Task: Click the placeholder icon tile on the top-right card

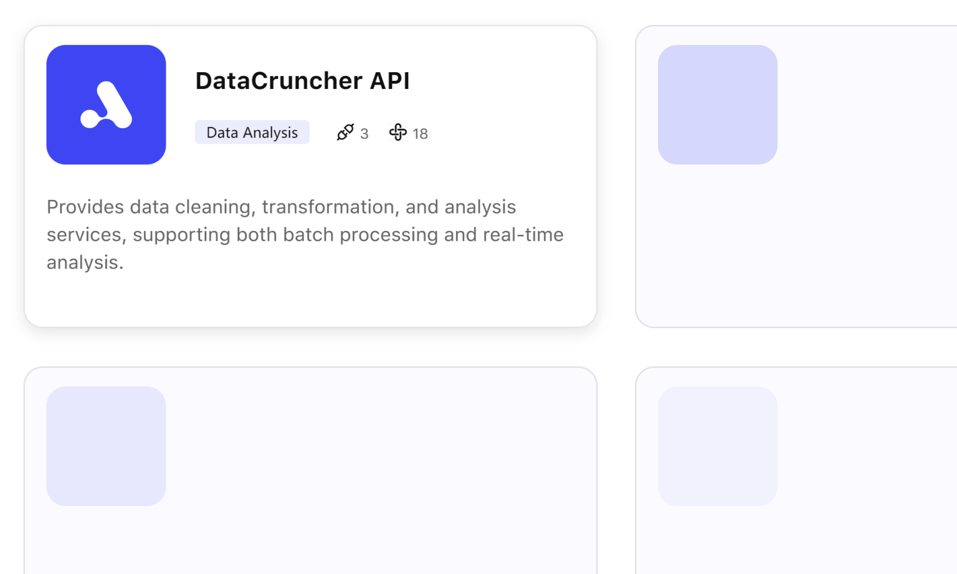Action: point(718,104)
